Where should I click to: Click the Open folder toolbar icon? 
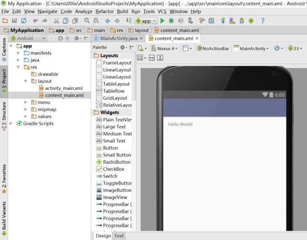coord(5,21)
